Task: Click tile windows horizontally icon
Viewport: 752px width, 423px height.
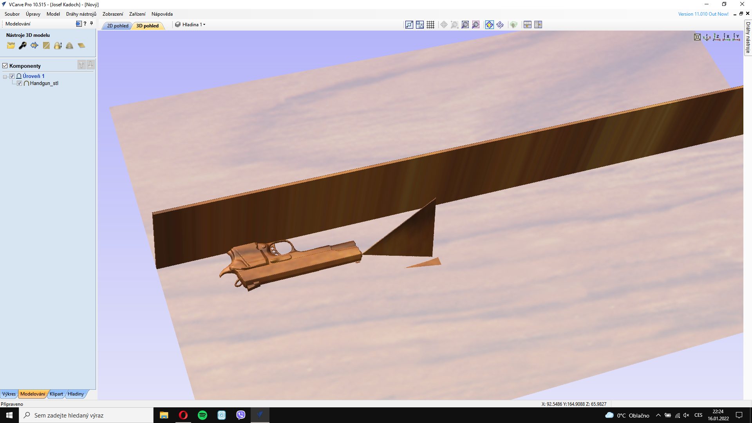Action: (528, 25)
